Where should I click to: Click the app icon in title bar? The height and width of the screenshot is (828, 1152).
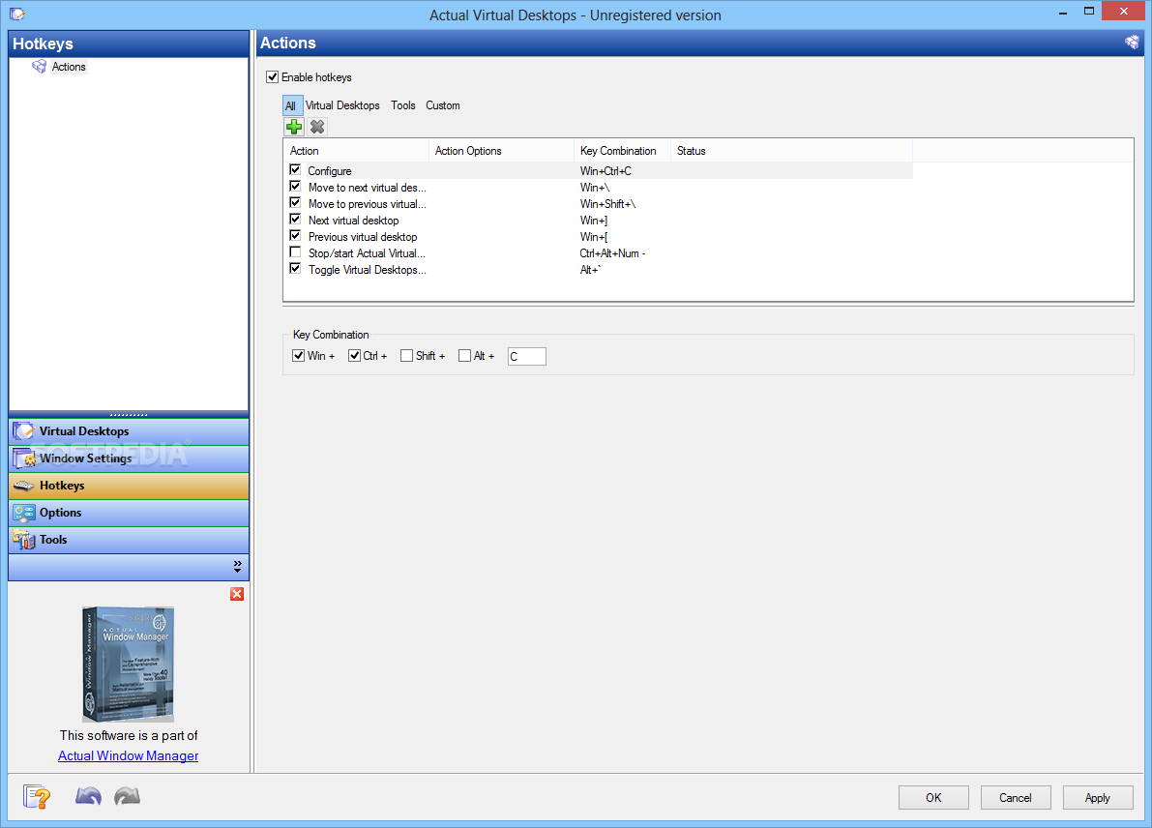tap(16, 14)
